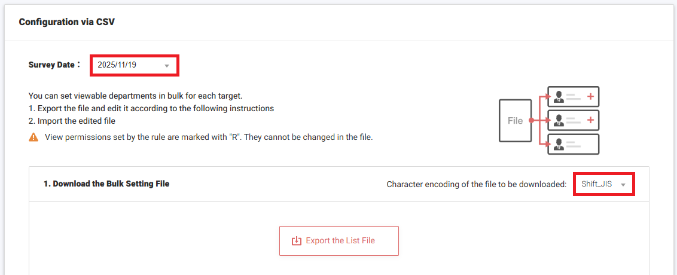Viewport: 677px width, 275px height.
Task: Click the File box in the illustration
Action: point(515,121)
